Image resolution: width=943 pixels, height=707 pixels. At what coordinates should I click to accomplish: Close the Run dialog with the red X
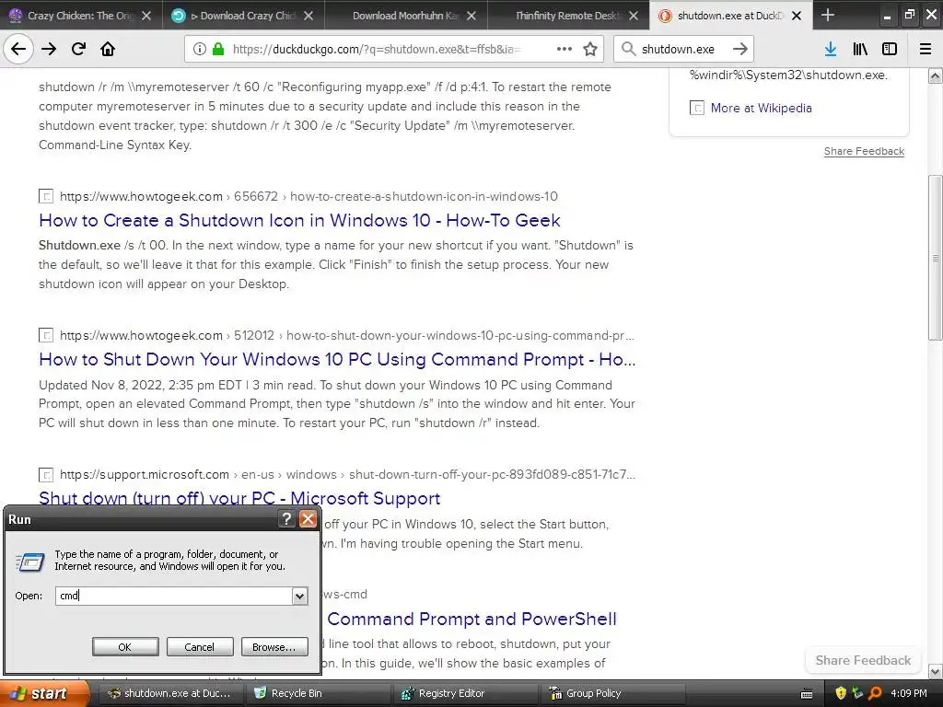(x=308, y=519)
